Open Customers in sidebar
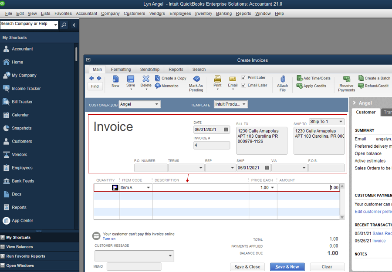 point(17,141)
